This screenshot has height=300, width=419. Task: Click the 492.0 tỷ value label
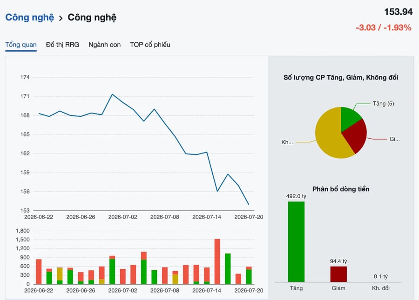pos(296,196)
